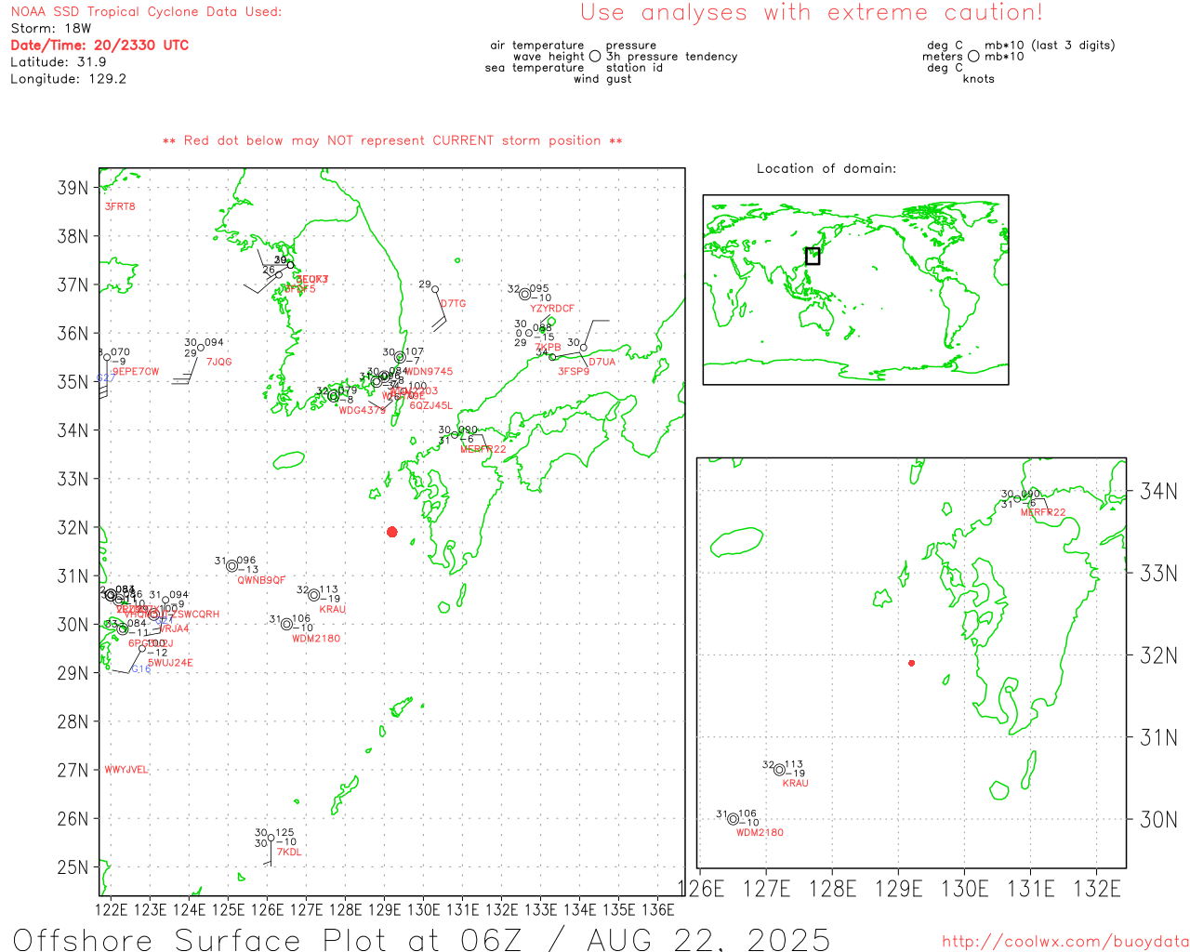Click station label 5WUJ24E

170,664
